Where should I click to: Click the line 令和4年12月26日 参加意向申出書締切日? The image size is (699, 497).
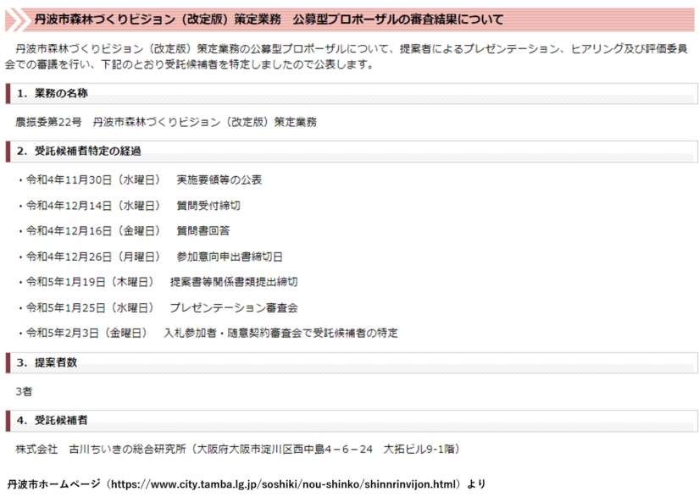pyautogui.click(x=150, y=257)
